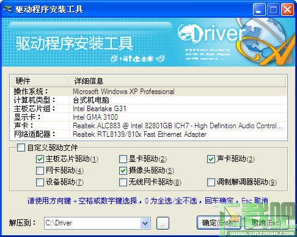Uncheck 主板芯片驱动(1)
This screenshot has width=297, height=237.
[x=40, y=159]
